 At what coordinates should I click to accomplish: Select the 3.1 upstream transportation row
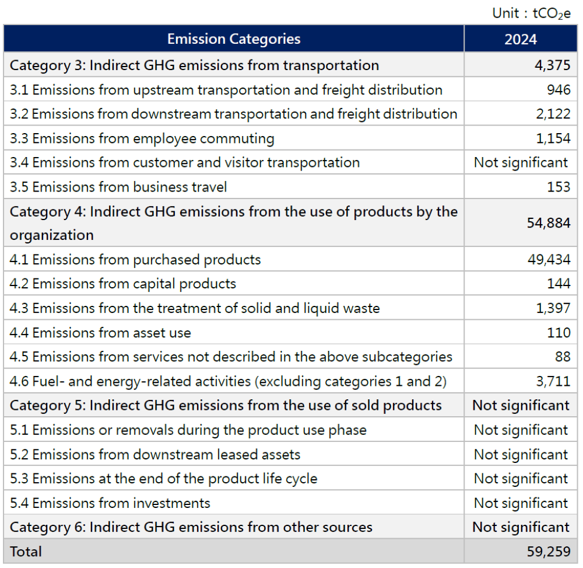point(226,90)
